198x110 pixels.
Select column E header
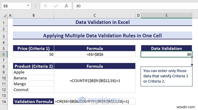(167, 15)
